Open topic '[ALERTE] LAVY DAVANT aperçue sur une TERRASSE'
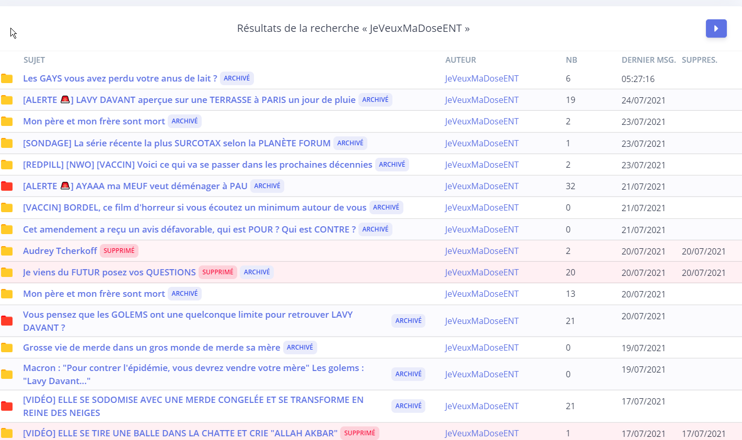This screenshot has height=440, width=742. (x=189, y=100)
